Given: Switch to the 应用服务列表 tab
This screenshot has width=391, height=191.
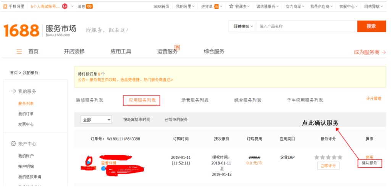Looking at the screenshot, I should point(142,100).
